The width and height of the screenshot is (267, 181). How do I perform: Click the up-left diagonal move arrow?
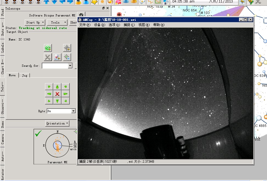pos(49,87)
